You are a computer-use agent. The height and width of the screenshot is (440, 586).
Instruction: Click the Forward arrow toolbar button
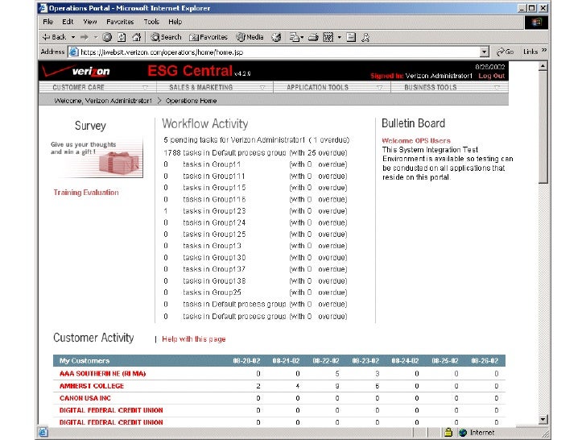(x=85, y=37)
